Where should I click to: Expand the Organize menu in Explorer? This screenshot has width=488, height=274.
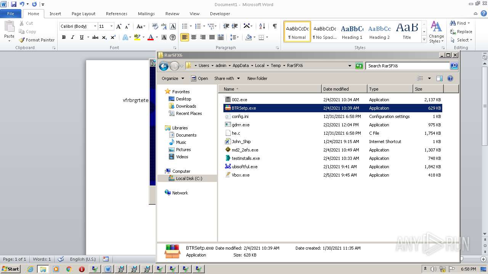[173, 78]
